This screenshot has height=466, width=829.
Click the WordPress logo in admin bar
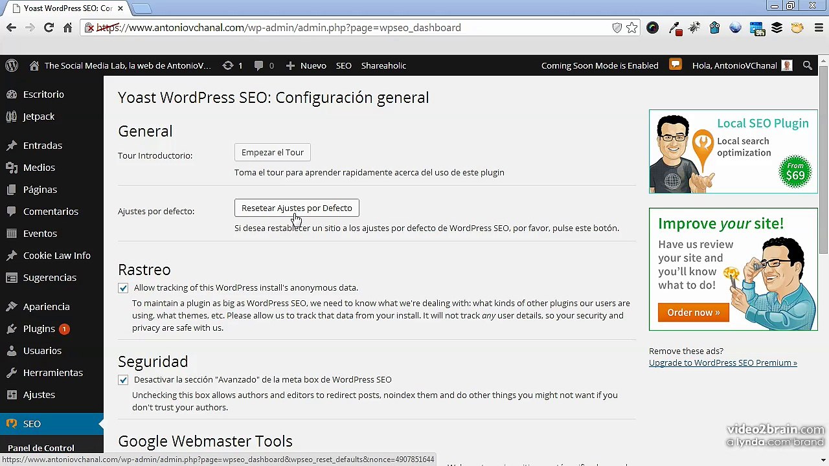[12, 65]
